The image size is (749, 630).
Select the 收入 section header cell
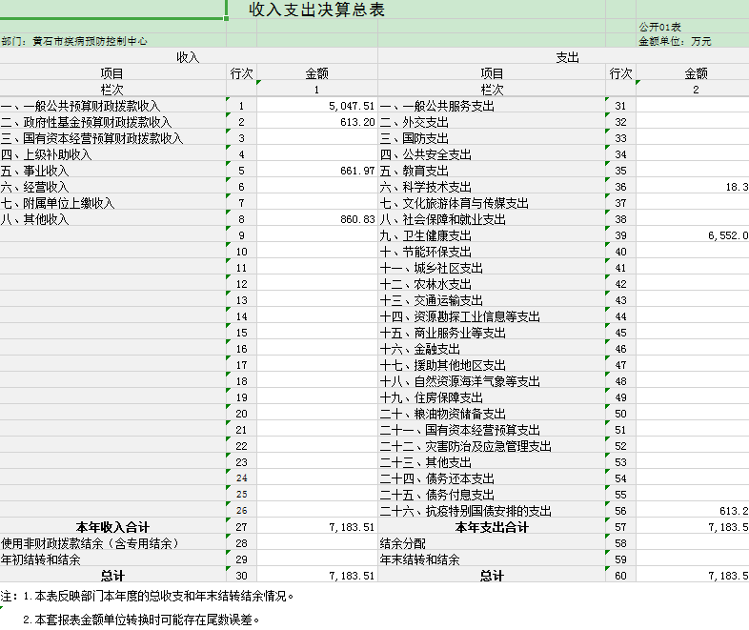[x=188, y=57]
